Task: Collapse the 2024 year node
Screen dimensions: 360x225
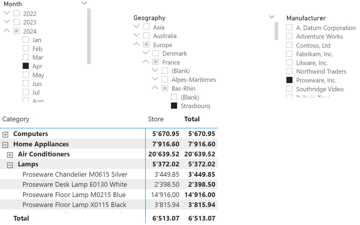Action: [x=7, y=31]
